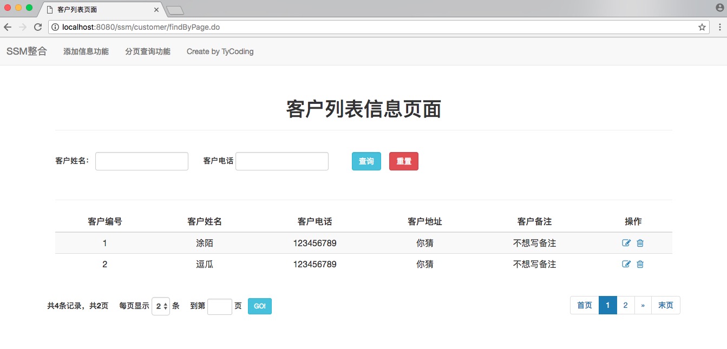This screenshot has width=727, height=349.
Task: Click the 客户姓名 column header
Action: coord(205,221)
